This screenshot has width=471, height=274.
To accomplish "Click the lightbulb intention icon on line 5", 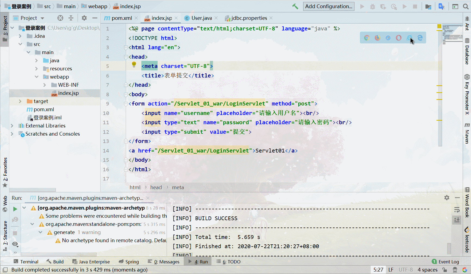I will click(x=134, y=64).
